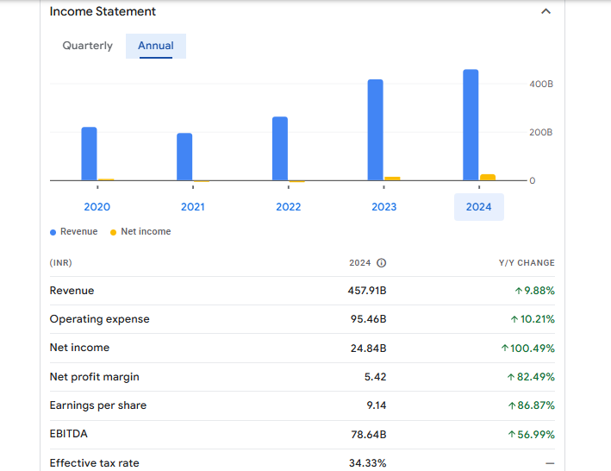Click the 2023 blue revenue bar
This screenshot has height=471, width=611.
click(x=376, y=129)
